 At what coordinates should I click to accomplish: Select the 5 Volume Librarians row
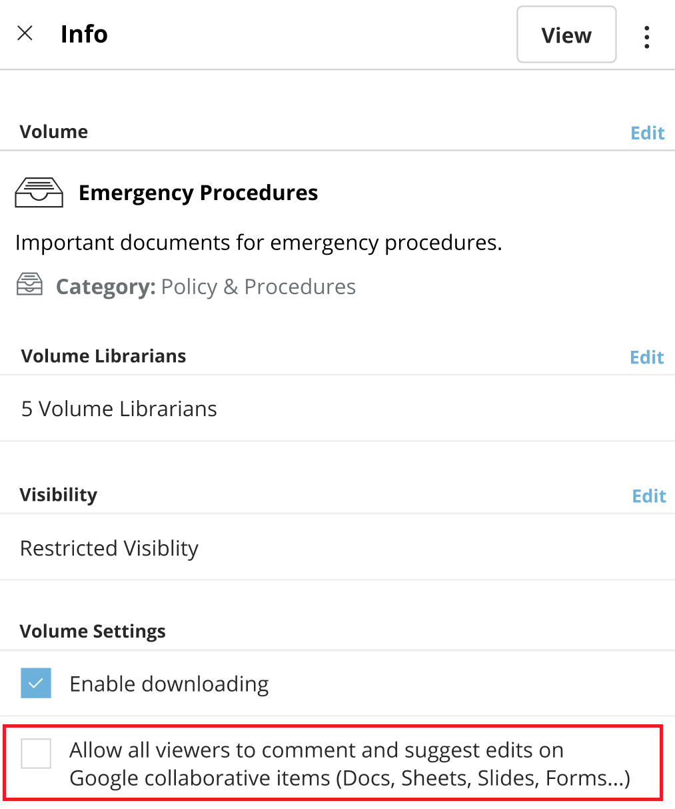(337, 408)
